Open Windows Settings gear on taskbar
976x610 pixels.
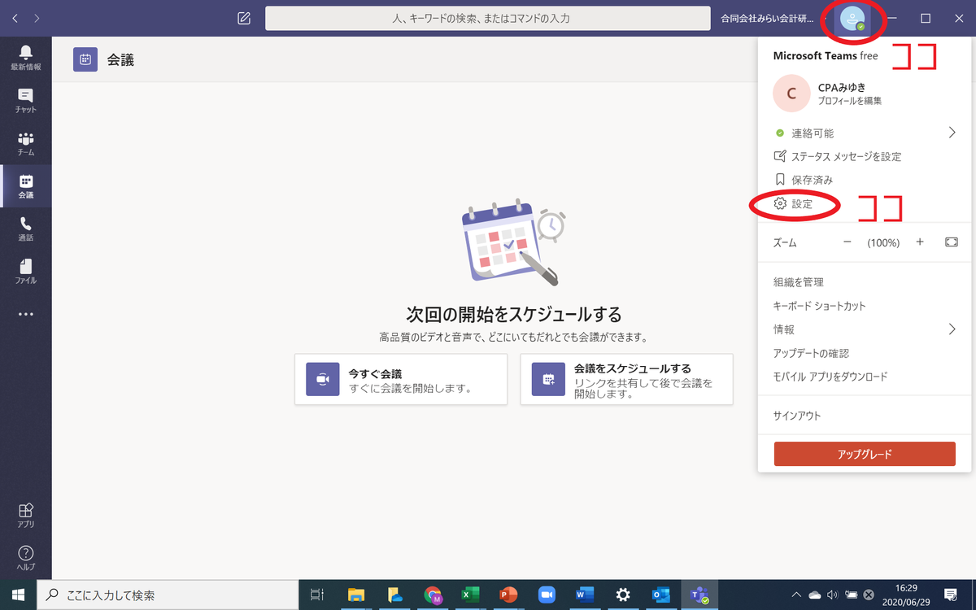[x=623, y=595]
